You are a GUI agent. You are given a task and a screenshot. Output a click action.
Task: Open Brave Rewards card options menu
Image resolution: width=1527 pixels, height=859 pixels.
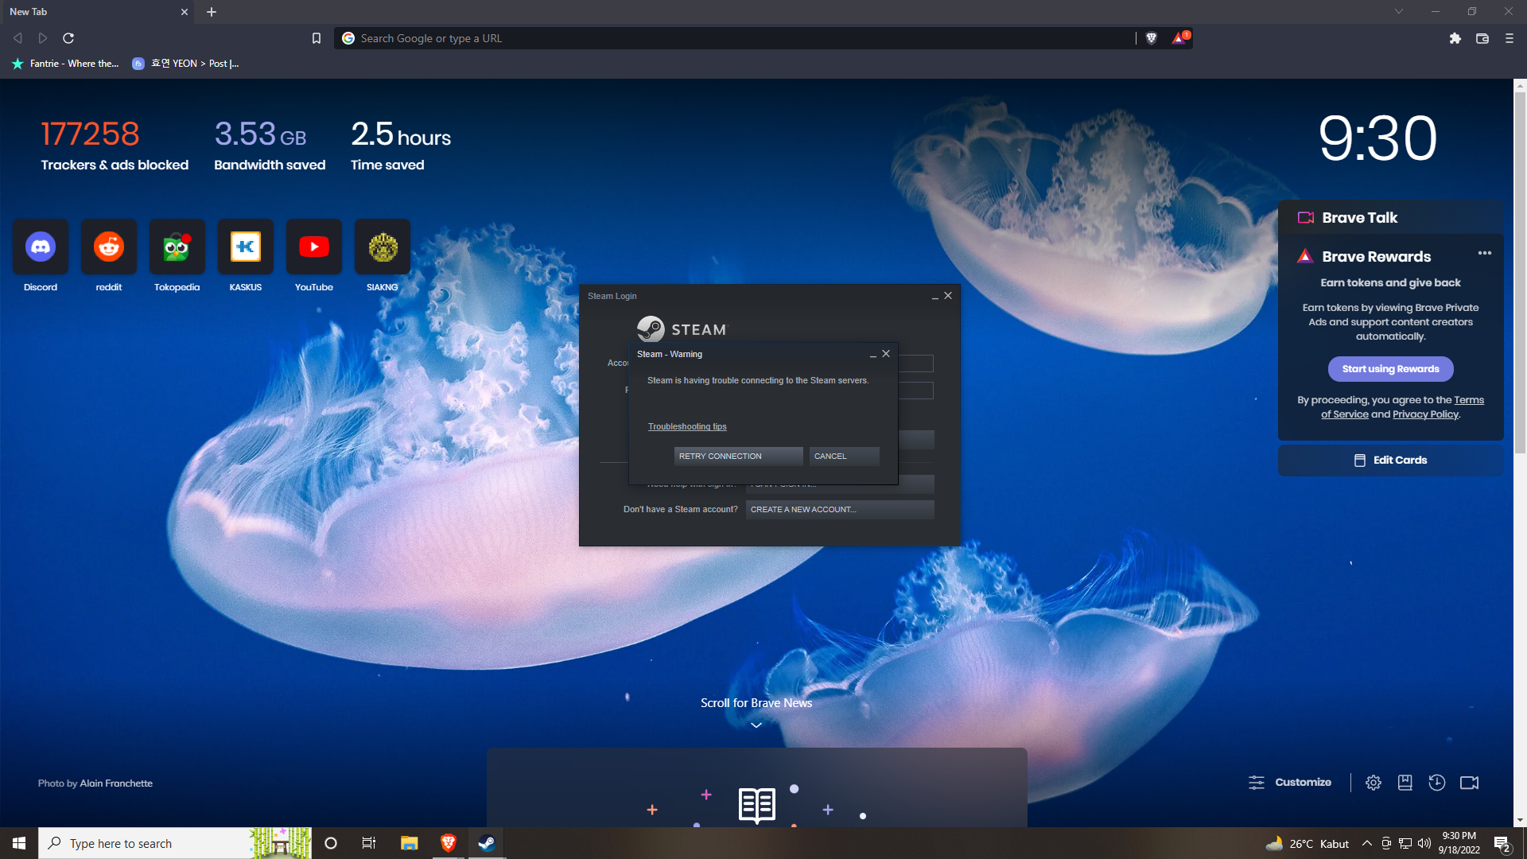pos(1485,253)
